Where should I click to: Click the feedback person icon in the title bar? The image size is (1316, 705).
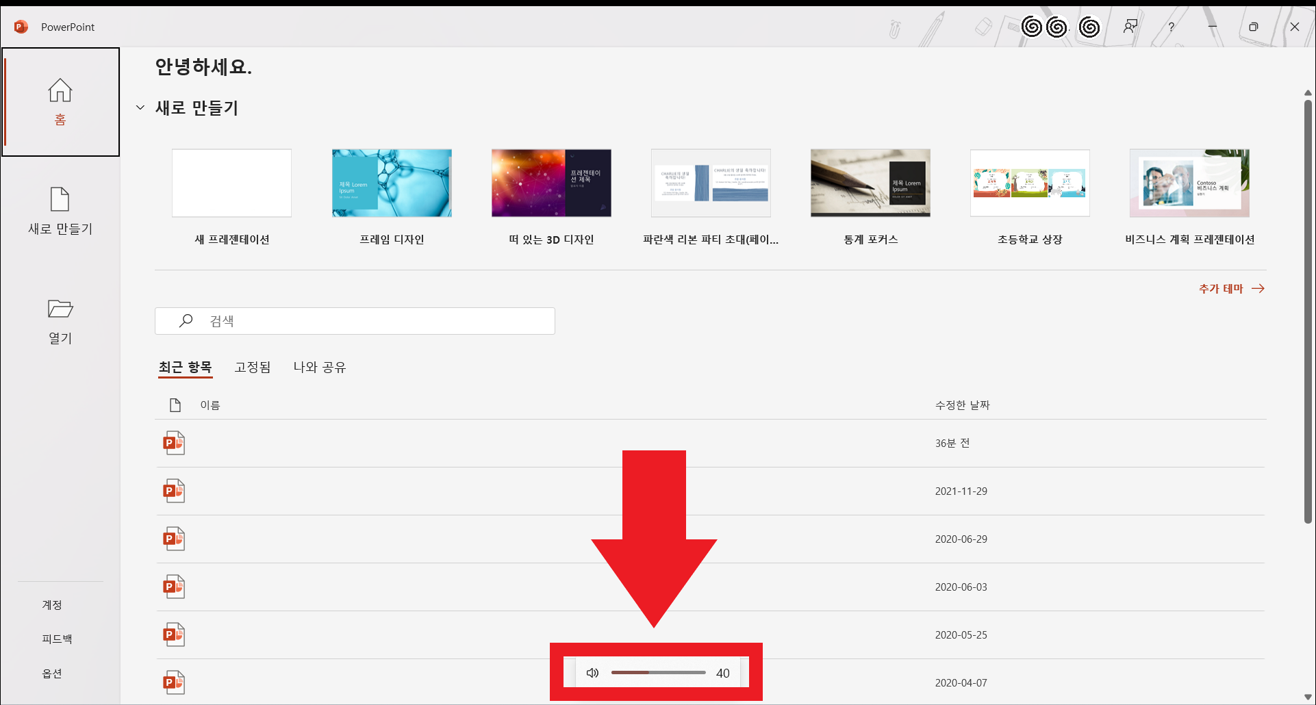(1130, 27)
